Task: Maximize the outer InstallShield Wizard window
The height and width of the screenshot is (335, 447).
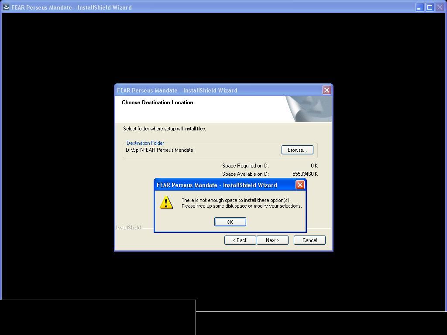Action: 430,7
